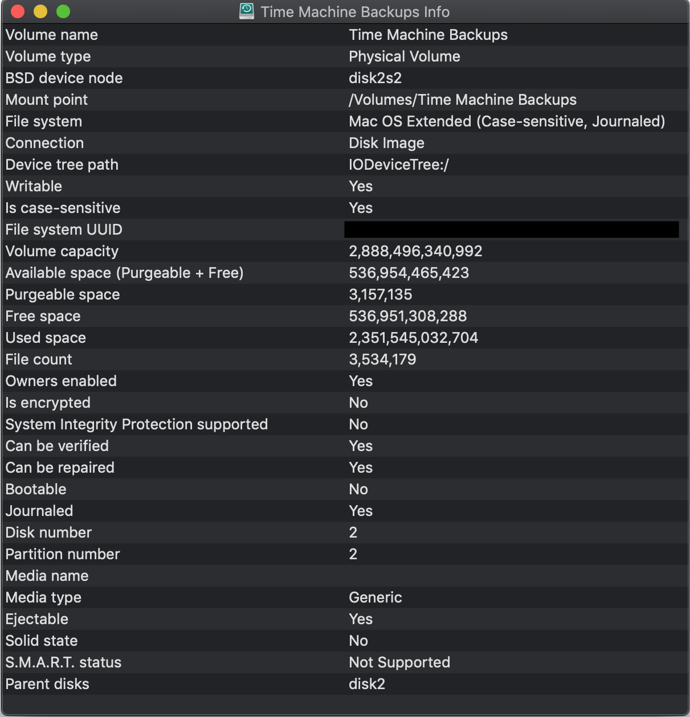This screenshot has height=717, width=690.
Task: Select the Volume capacity value
Action: tap(415, 251)
